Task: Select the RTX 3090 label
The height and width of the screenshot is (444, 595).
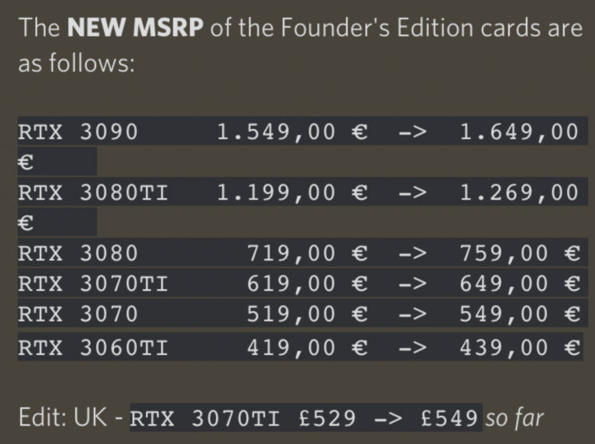Action: tap(77, 131)
